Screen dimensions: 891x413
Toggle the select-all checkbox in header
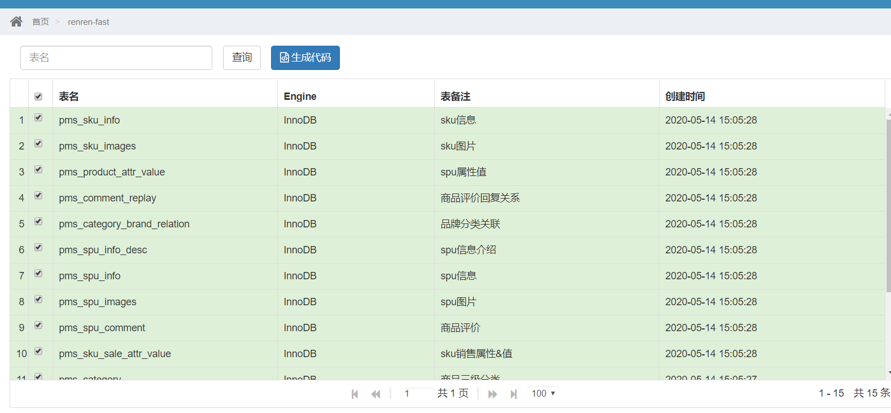point(38,96)
